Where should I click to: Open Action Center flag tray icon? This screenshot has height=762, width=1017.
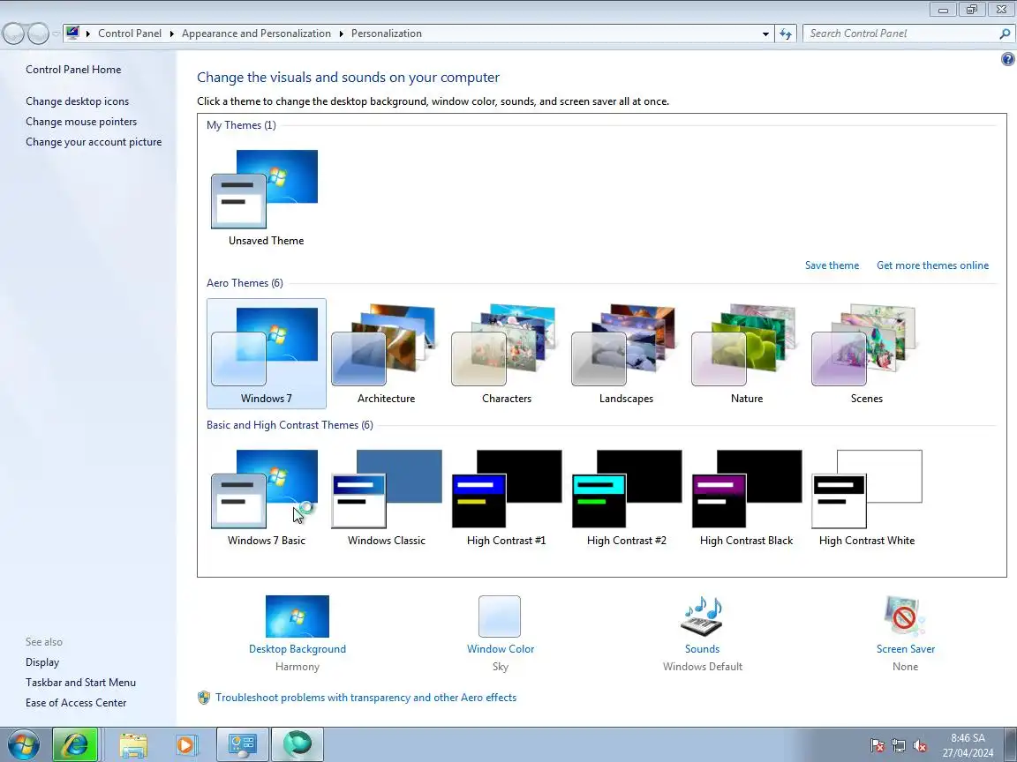click(878, 746)
